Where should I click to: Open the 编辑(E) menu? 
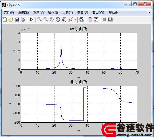pyautogui.click(x=23, y=13)
